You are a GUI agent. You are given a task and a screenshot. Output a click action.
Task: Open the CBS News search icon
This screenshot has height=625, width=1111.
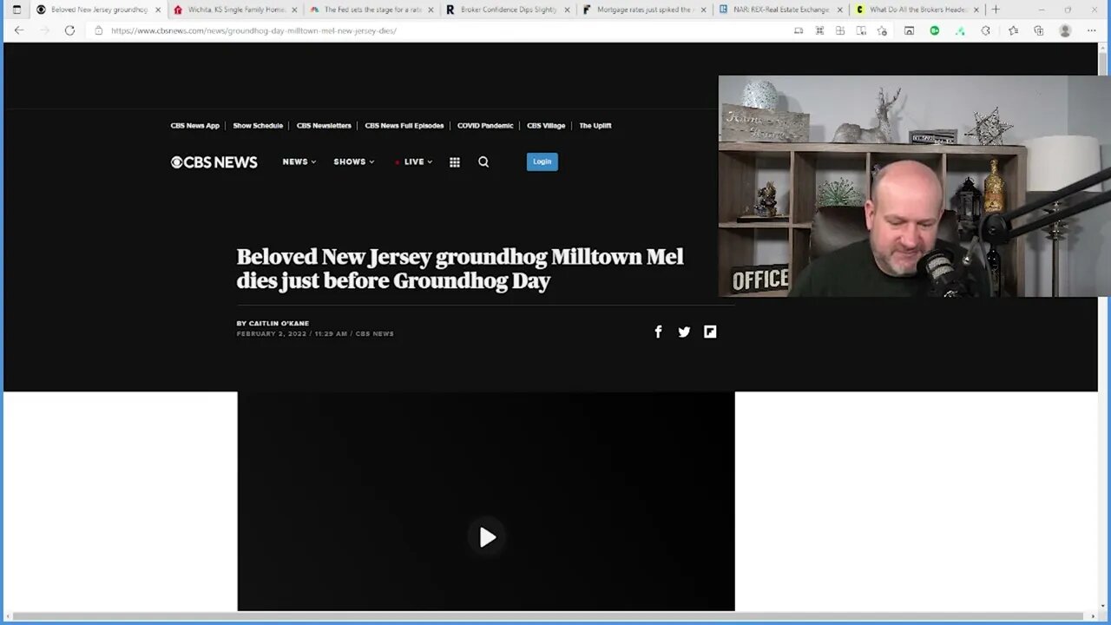tap(483, 162)
